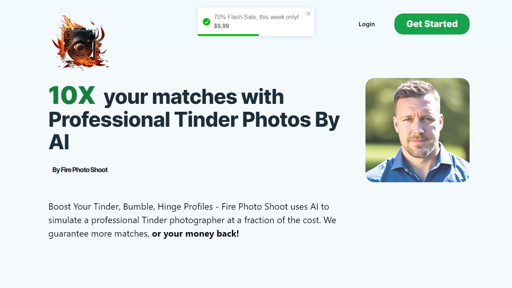Open the Login page
512x288 pixels.
[367, 24]
